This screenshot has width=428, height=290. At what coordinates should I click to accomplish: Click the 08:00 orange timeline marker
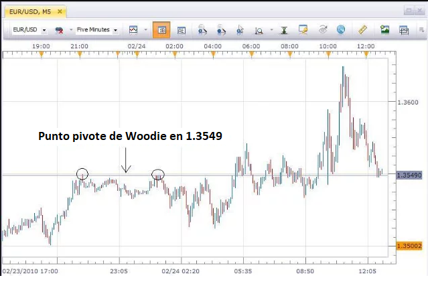(x=290, y=54)
